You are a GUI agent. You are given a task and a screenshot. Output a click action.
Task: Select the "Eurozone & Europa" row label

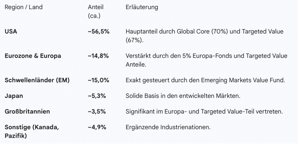click(x=33, y=56)
